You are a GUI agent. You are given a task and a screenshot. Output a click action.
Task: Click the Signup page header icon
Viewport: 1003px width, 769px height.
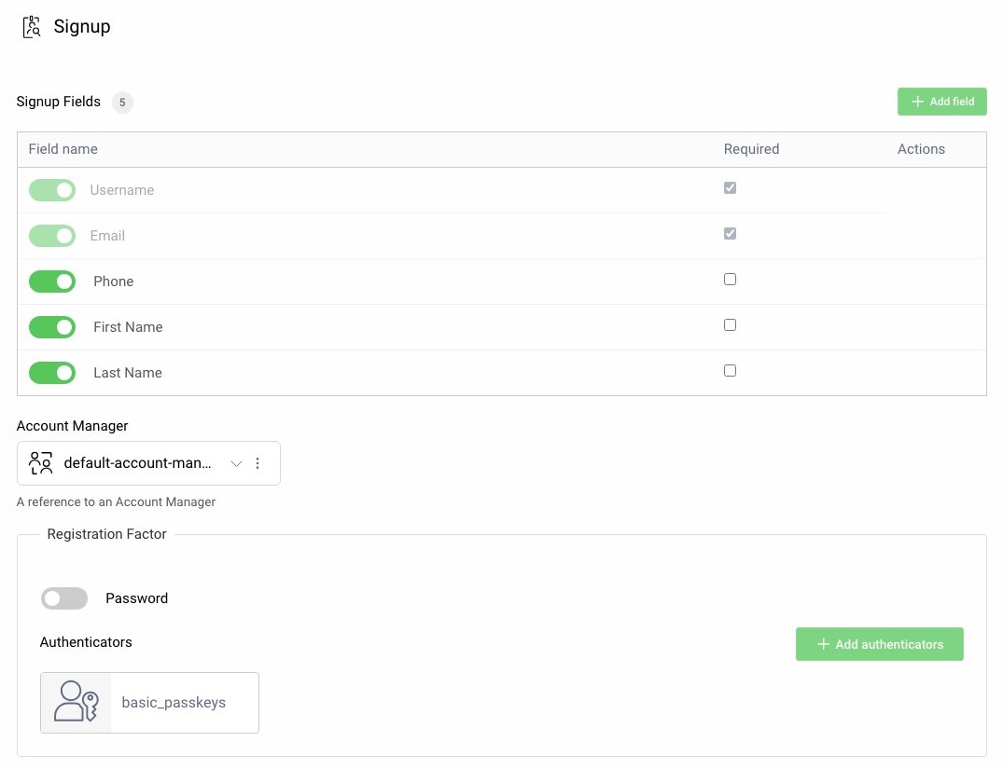coord(31,27)
